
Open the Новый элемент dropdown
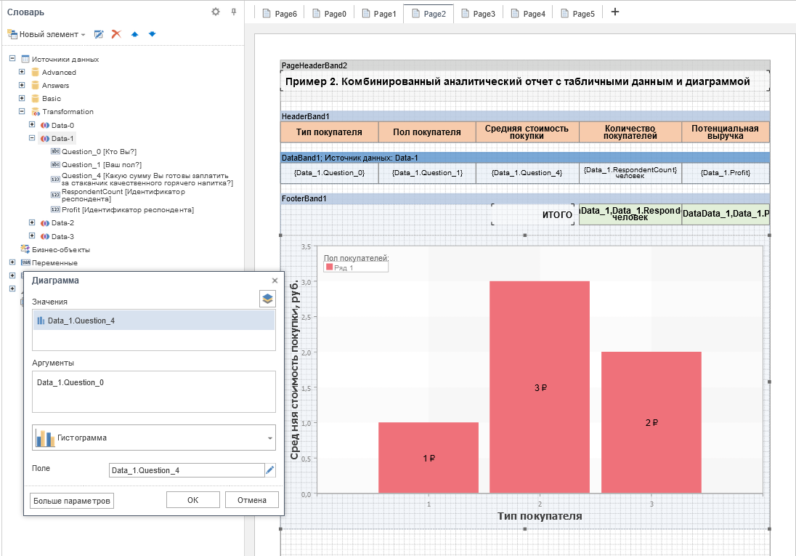(x=46, y=34)
